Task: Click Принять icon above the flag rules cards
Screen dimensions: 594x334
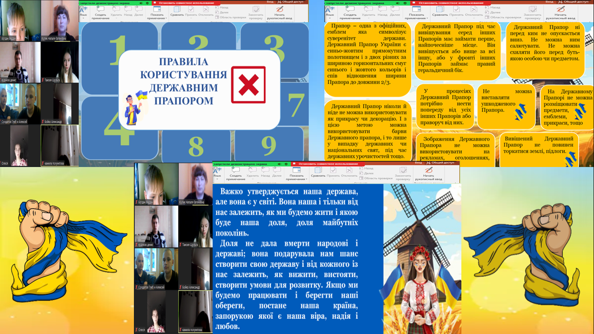Action: coord(456,9)
